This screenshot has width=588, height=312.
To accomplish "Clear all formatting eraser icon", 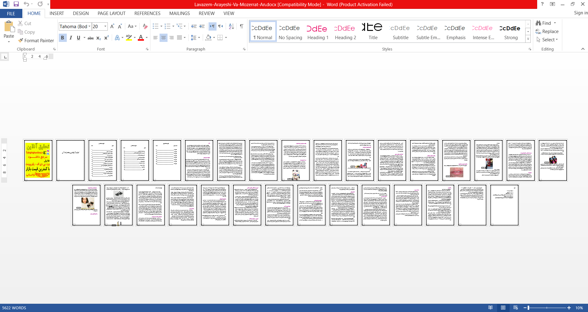I will (x=145, y=27).
